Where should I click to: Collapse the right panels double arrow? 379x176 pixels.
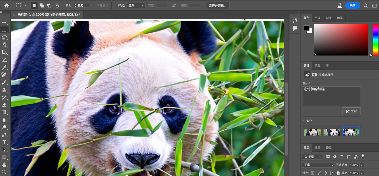coord(297,12)
